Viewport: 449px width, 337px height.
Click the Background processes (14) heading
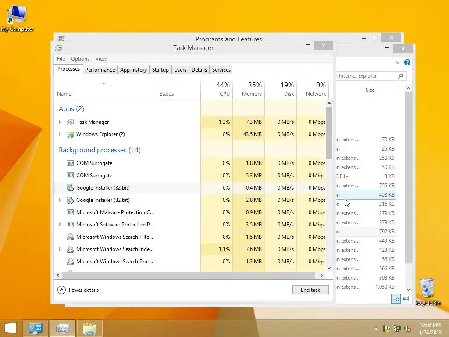coord(100,150)
